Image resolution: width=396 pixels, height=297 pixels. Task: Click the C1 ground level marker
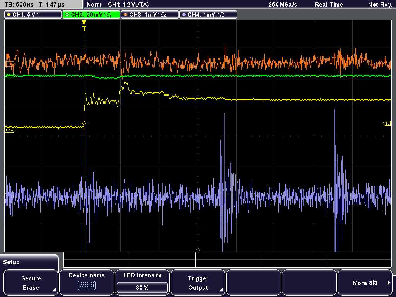10,130
